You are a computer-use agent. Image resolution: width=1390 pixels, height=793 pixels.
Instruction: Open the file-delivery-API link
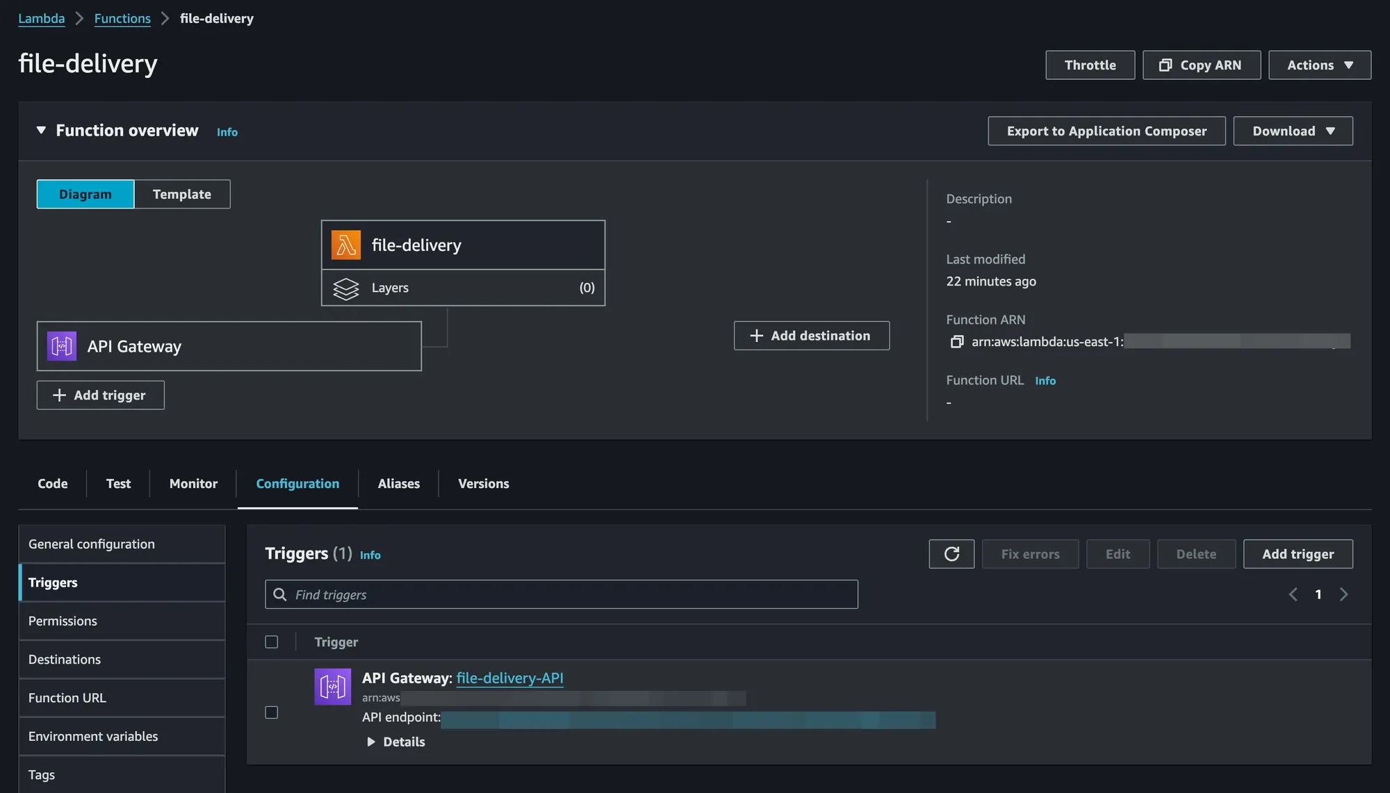coord(510,678)
